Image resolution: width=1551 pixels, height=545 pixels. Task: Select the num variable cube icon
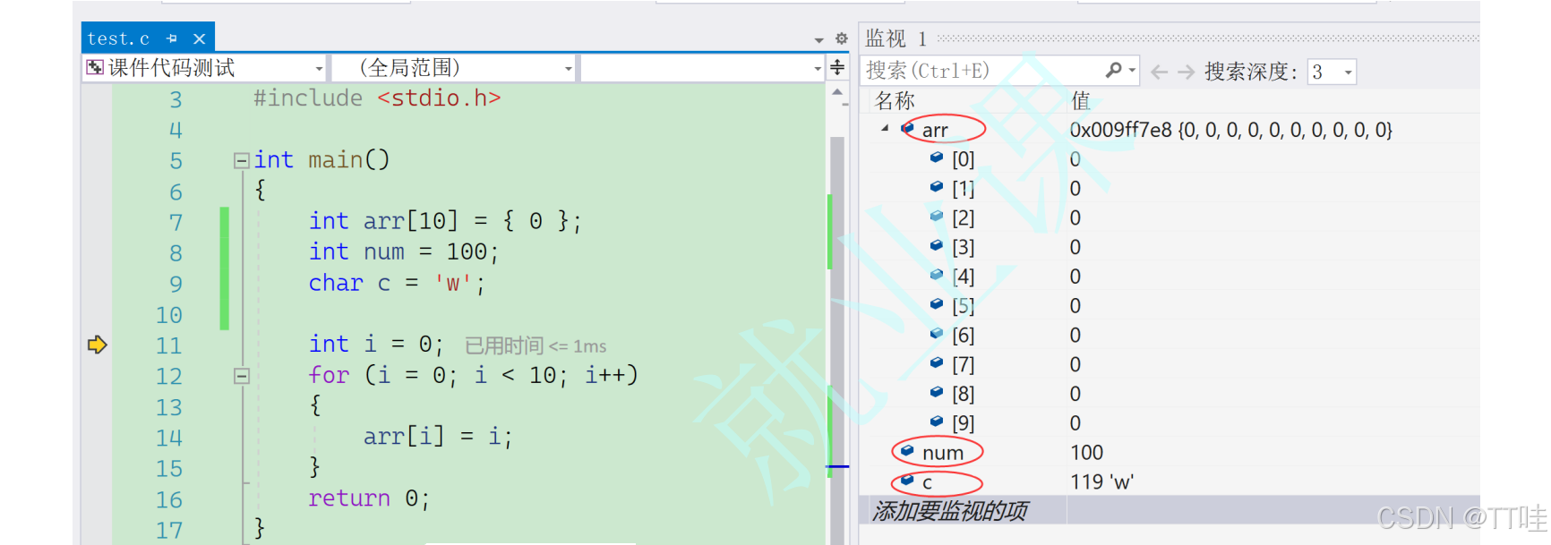tap(907, 451)
